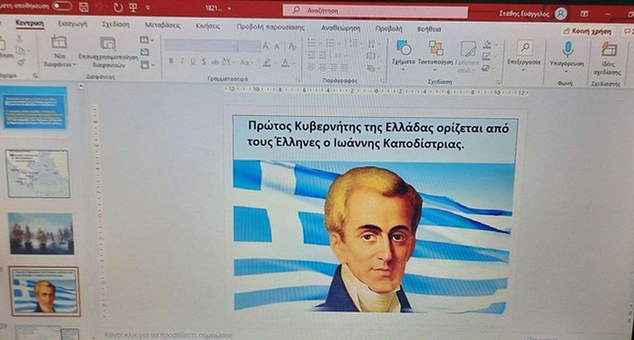Start slideshow from the quick access toolbar

132,7
